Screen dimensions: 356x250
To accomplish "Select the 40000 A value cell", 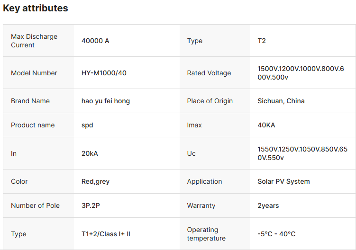I will 95,41.
